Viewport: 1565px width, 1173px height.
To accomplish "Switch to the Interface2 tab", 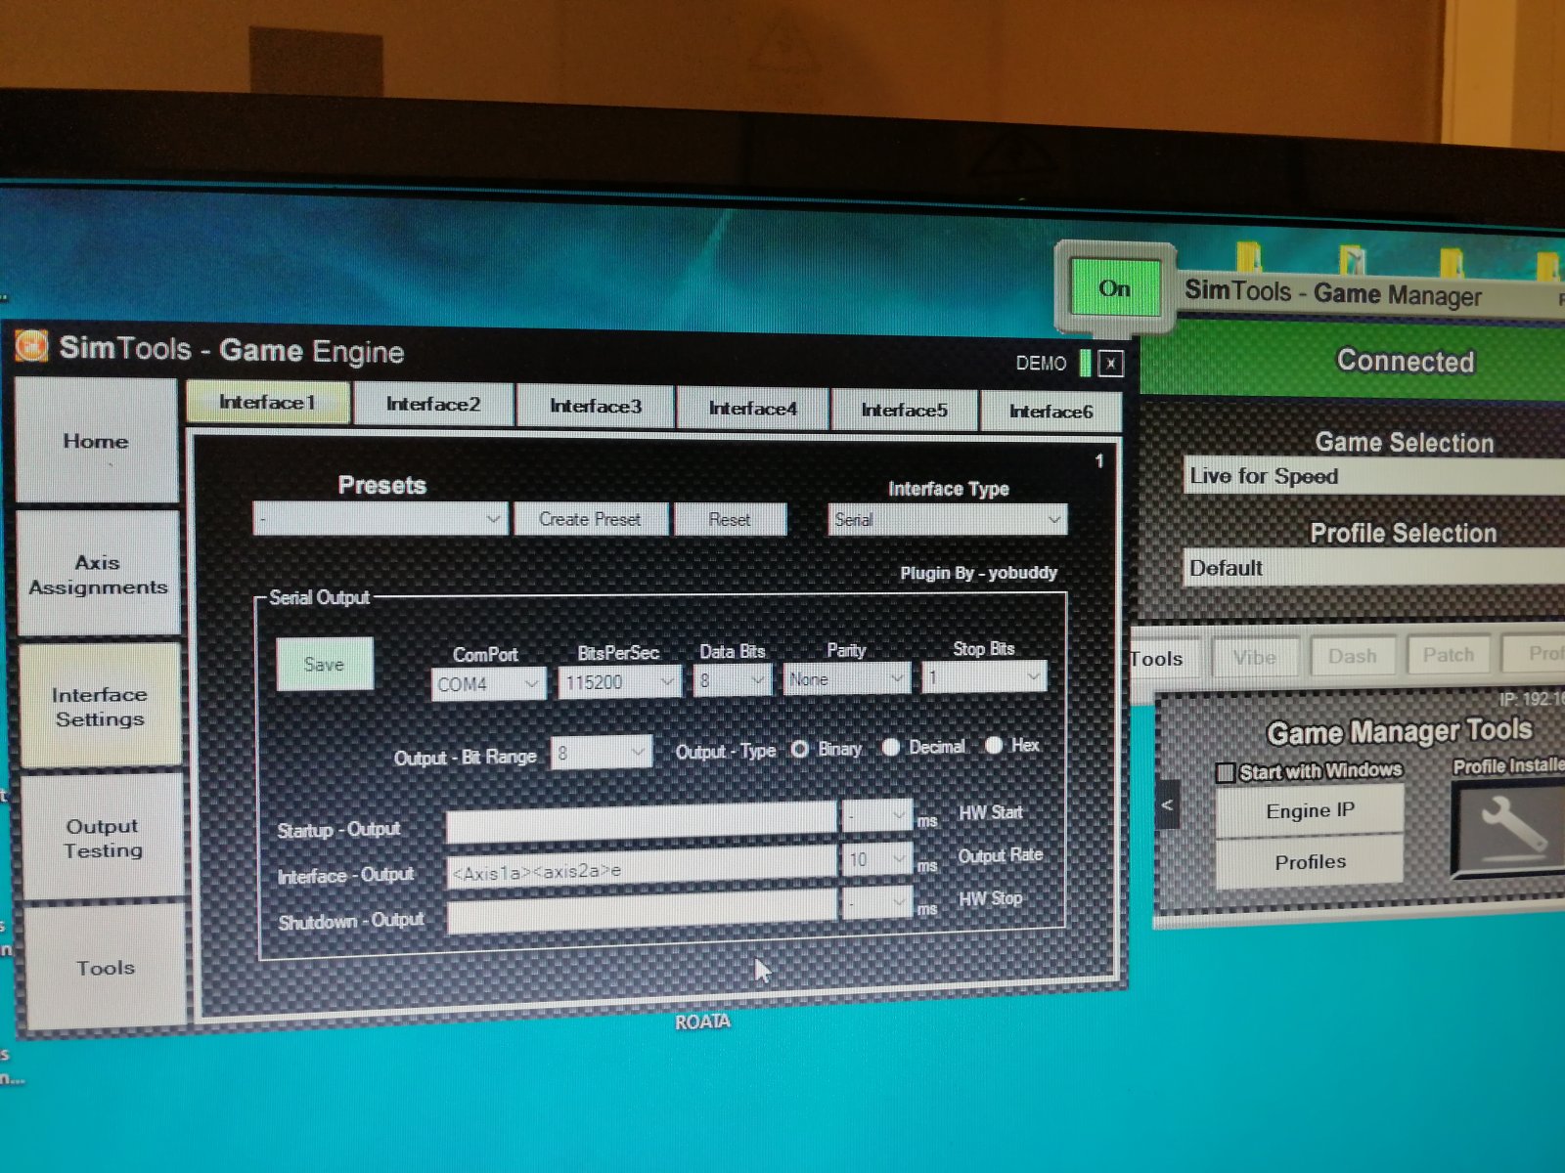I will click(x=432, y=404).
